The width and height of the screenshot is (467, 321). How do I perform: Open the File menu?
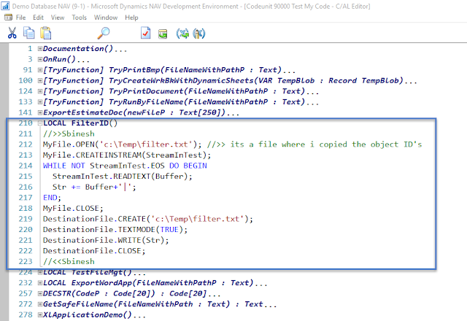(20, 18)
